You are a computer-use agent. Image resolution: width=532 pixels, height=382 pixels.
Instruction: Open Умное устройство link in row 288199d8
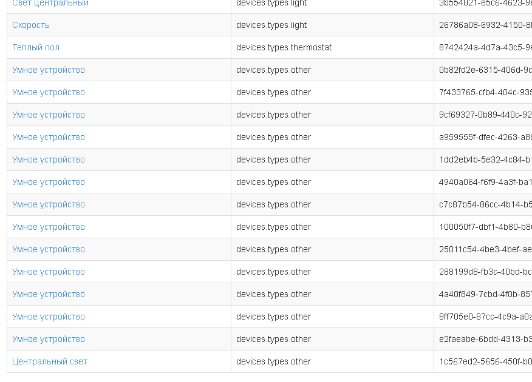pos(49,272)
